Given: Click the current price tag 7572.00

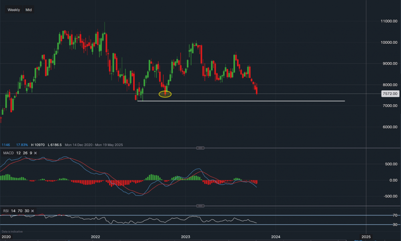Looking at the screenshot, I should (x=390, y=94).
